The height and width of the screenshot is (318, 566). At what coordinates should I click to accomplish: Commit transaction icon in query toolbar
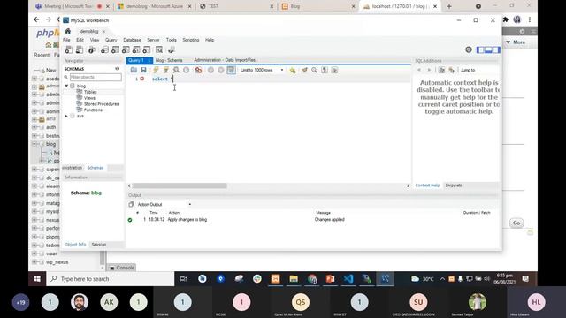[x=210, y=70]
